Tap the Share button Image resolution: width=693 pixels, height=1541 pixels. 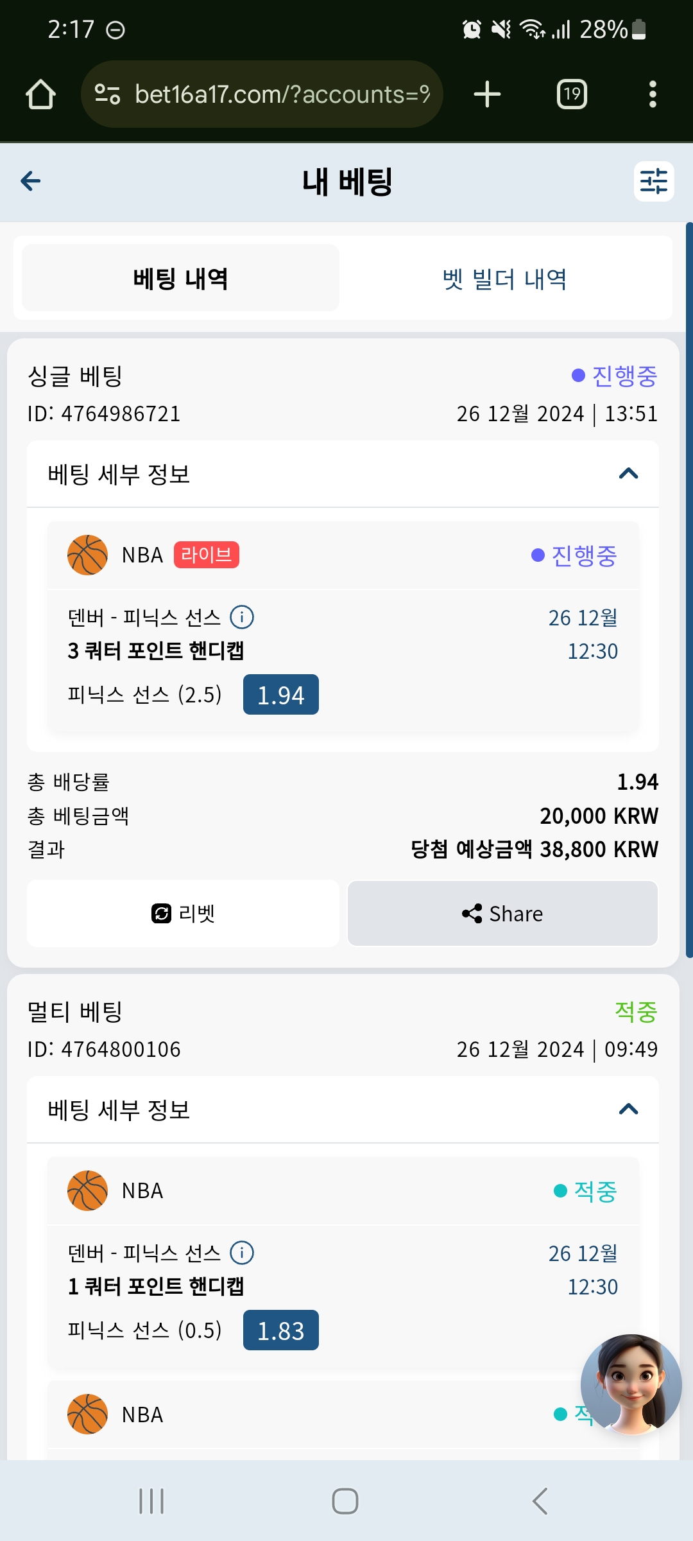[502, 913]
